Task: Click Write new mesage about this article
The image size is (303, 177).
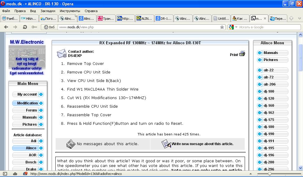Action: [202, 144]
